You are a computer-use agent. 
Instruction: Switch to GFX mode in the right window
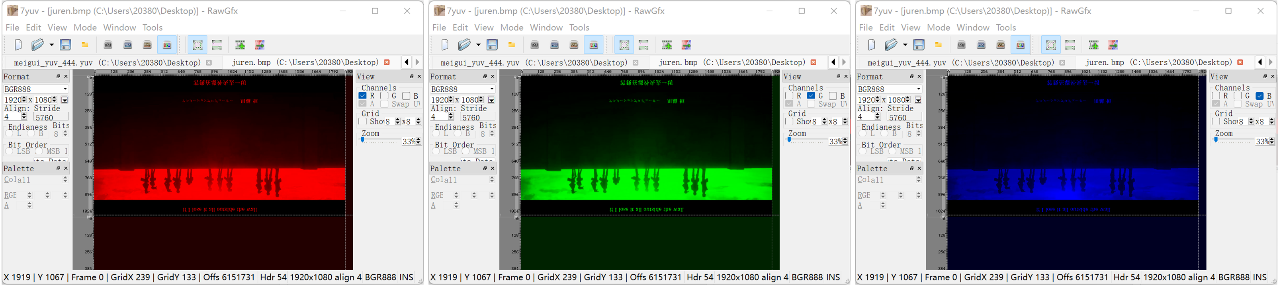point(1020,45)
